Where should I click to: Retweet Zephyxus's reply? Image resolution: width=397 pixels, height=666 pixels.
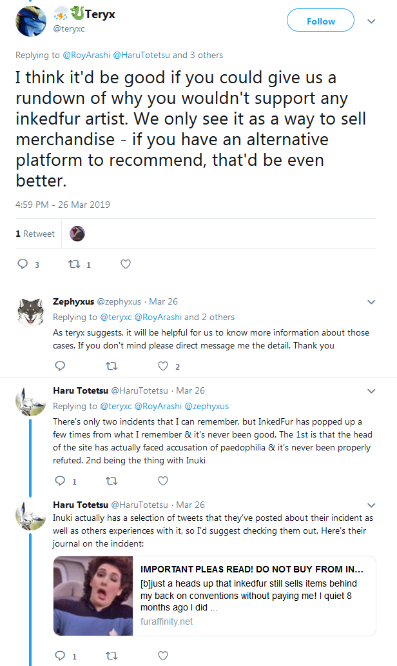click(x=111, y=366)
